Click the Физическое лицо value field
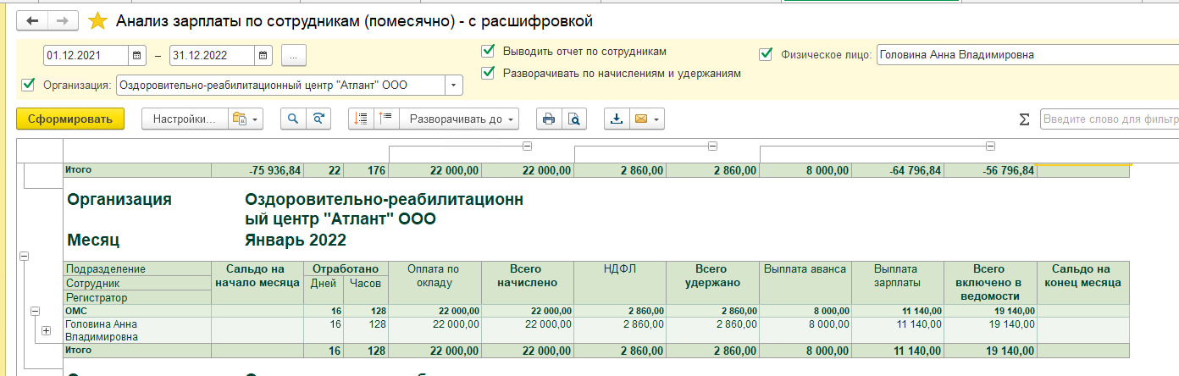Image resolution: width=1179 pixels, height=376 pixels. (x=1027, y=54)
